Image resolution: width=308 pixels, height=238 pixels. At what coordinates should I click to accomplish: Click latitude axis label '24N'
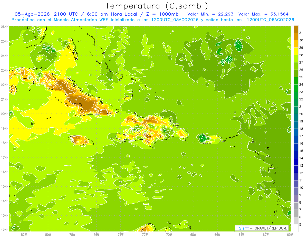tap(4, 56)
